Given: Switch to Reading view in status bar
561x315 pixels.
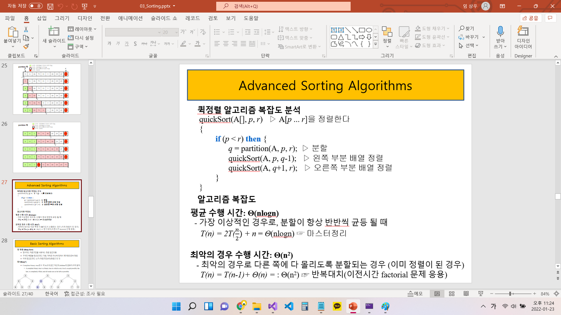Looking at the screenshot, I should click(x=466, y=294).
